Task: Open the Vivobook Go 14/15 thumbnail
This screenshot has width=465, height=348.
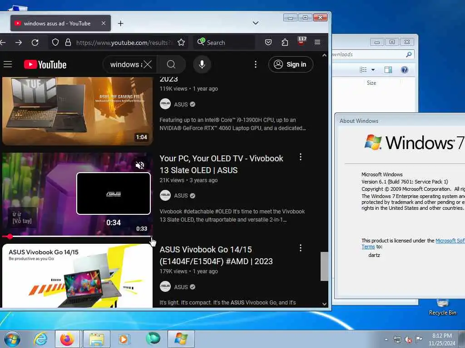Action: click(x=77, y=276)
